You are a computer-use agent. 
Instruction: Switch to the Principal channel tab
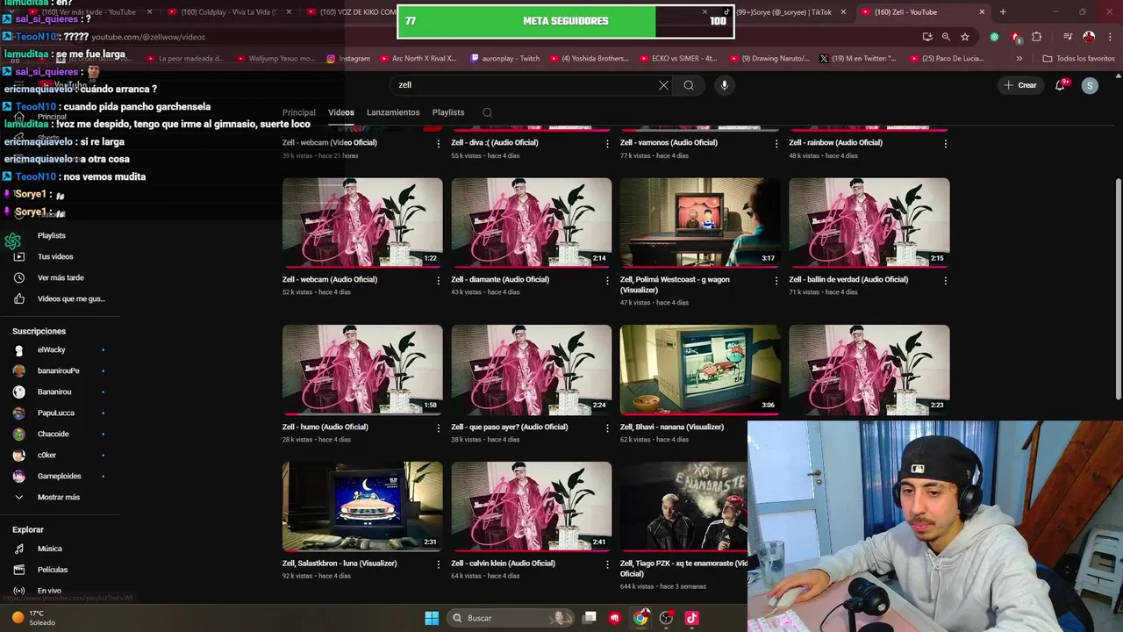pyautogui.click(x=298, y=112)
